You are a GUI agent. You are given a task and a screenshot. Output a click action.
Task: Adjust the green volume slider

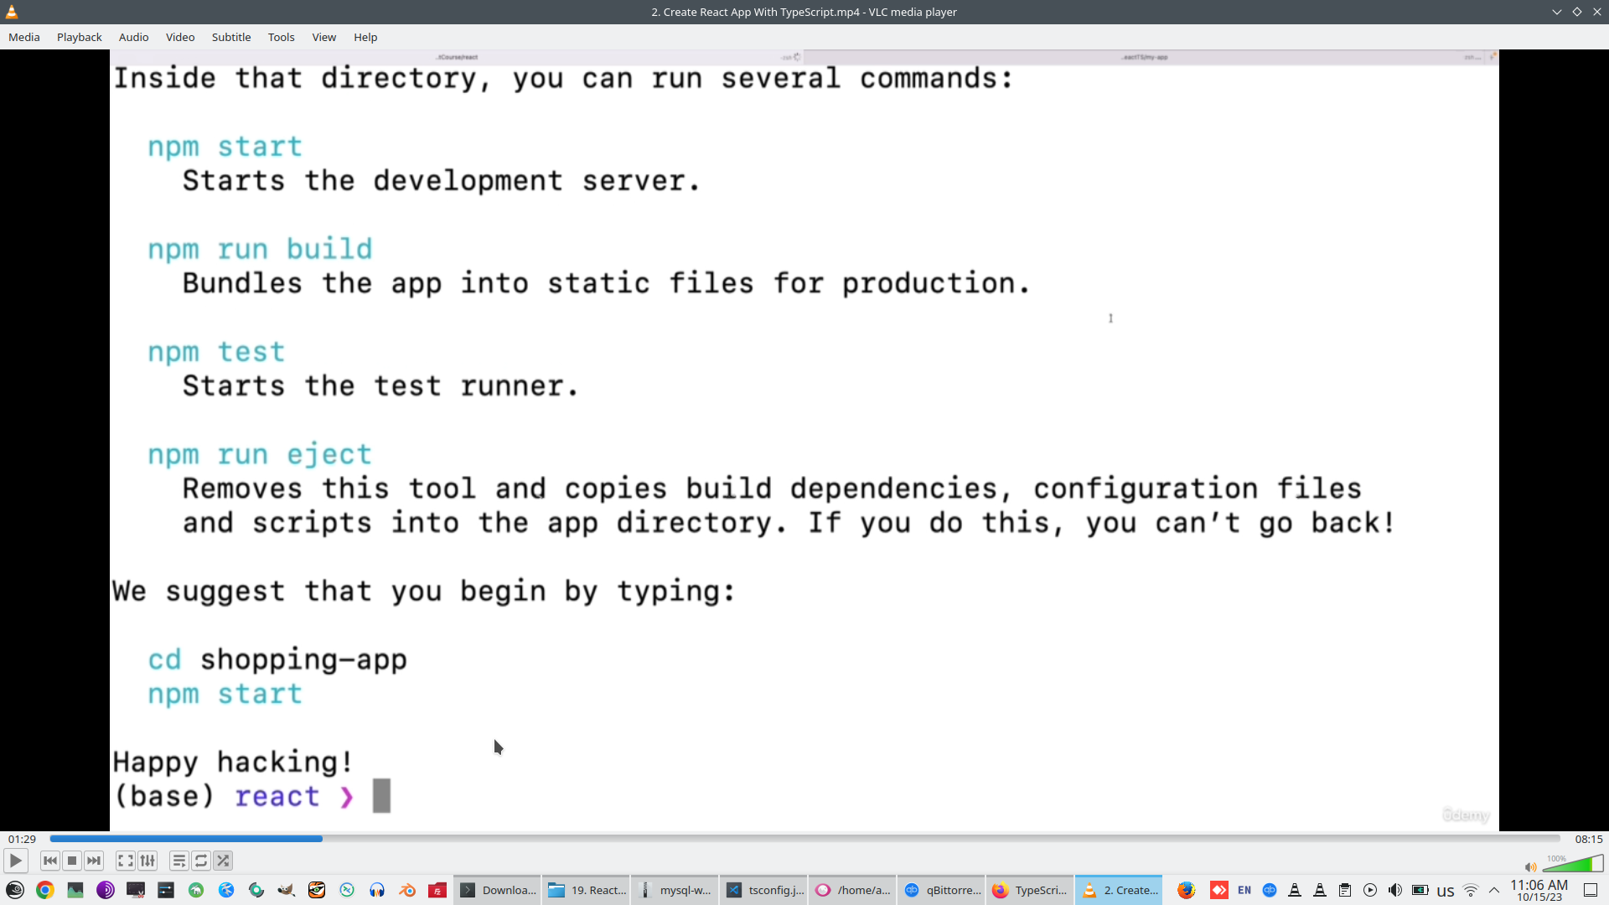(x=1574, y=865)
